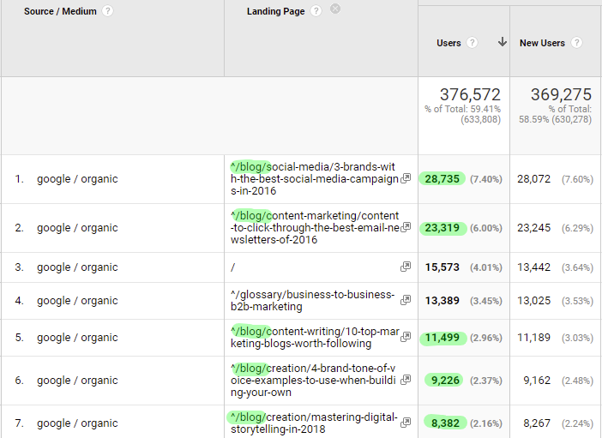Open landing page content-to-click-through email newsletters
The width and height of the screenshot is (602, 438).
tap(315, 228)
